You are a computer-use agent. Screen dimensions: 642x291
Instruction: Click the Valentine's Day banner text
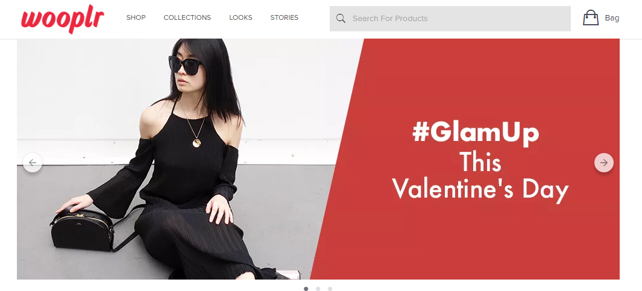click(x=480, y=190)
